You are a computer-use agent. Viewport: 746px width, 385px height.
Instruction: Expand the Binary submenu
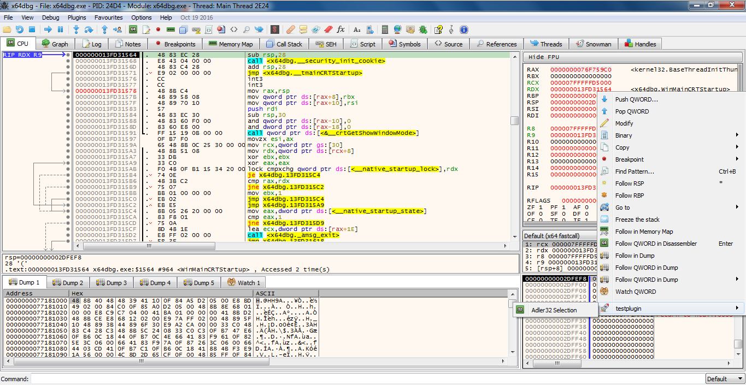pyautogui.click(x=624, y=135)
